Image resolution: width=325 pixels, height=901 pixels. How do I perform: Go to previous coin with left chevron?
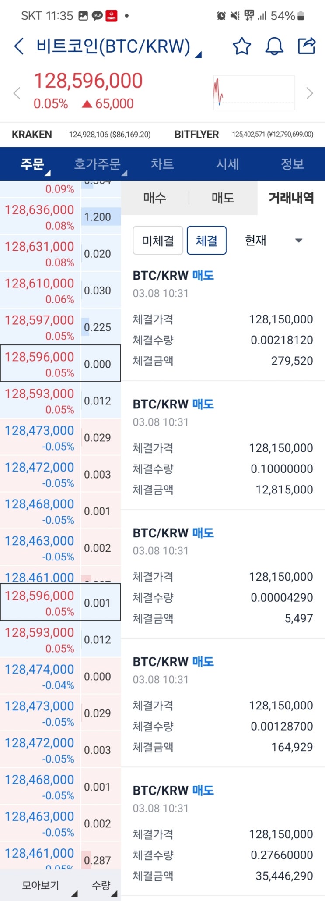coord(17,93)
